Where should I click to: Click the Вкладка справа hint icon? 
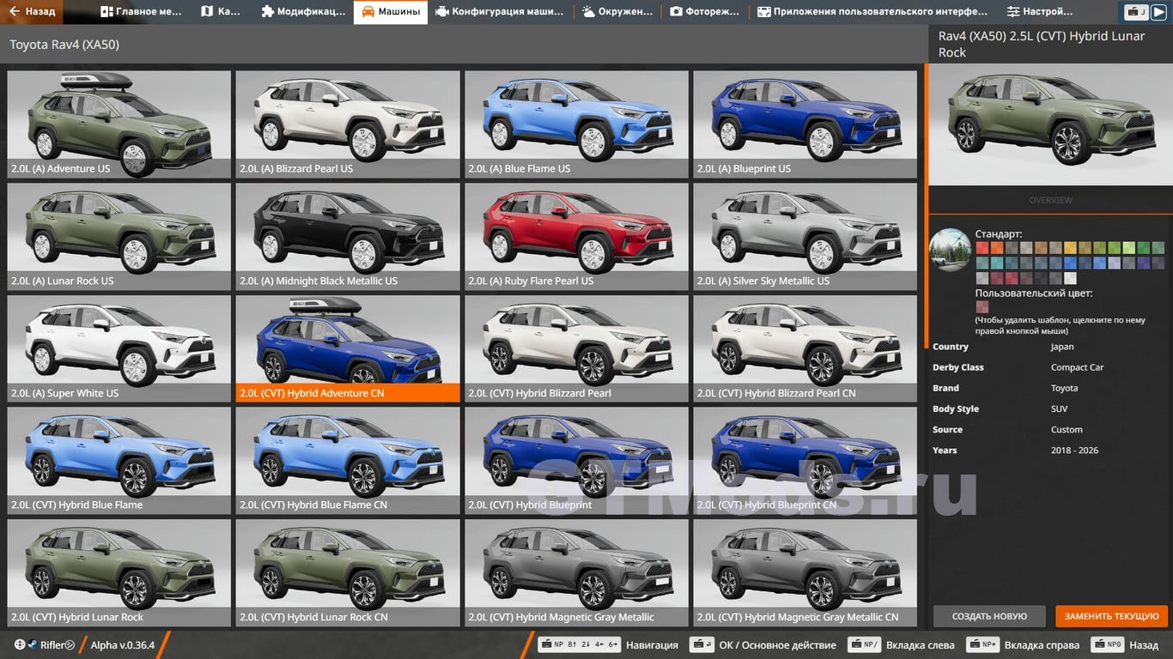coord(982,644)
